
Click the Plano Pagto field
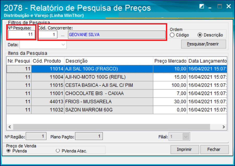(x=89, y=136)
